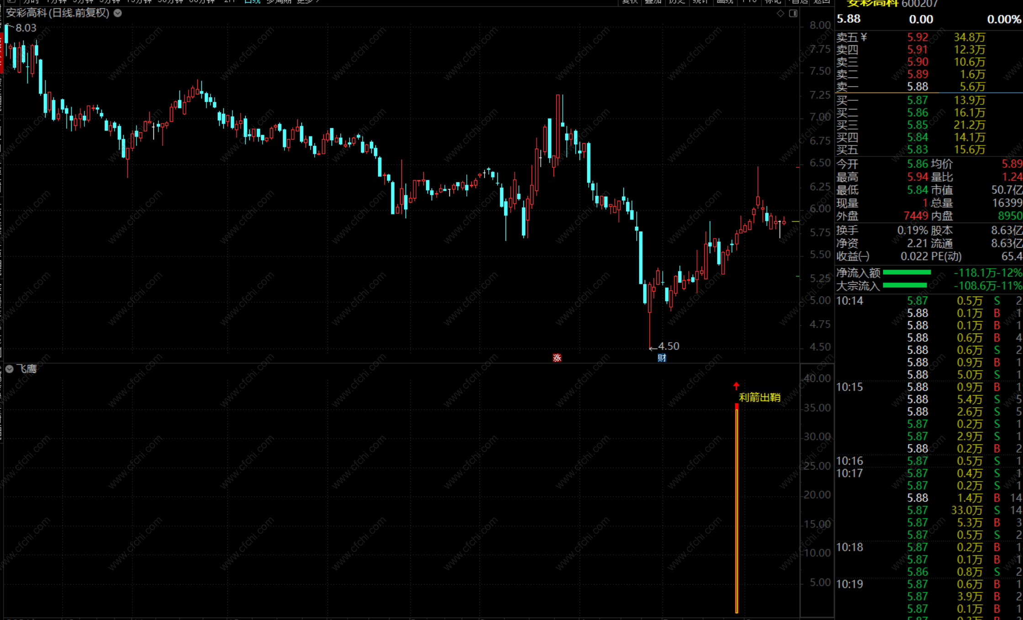Click the green 净流入额 bar
This screenshot has height=620, width=1023.
pos(907,272)
